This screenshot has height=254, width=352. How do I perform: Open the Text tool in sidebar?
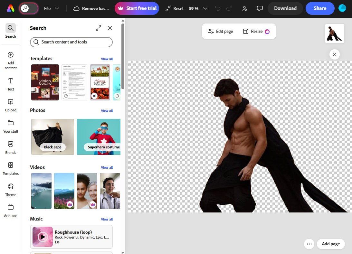(11, 84)
